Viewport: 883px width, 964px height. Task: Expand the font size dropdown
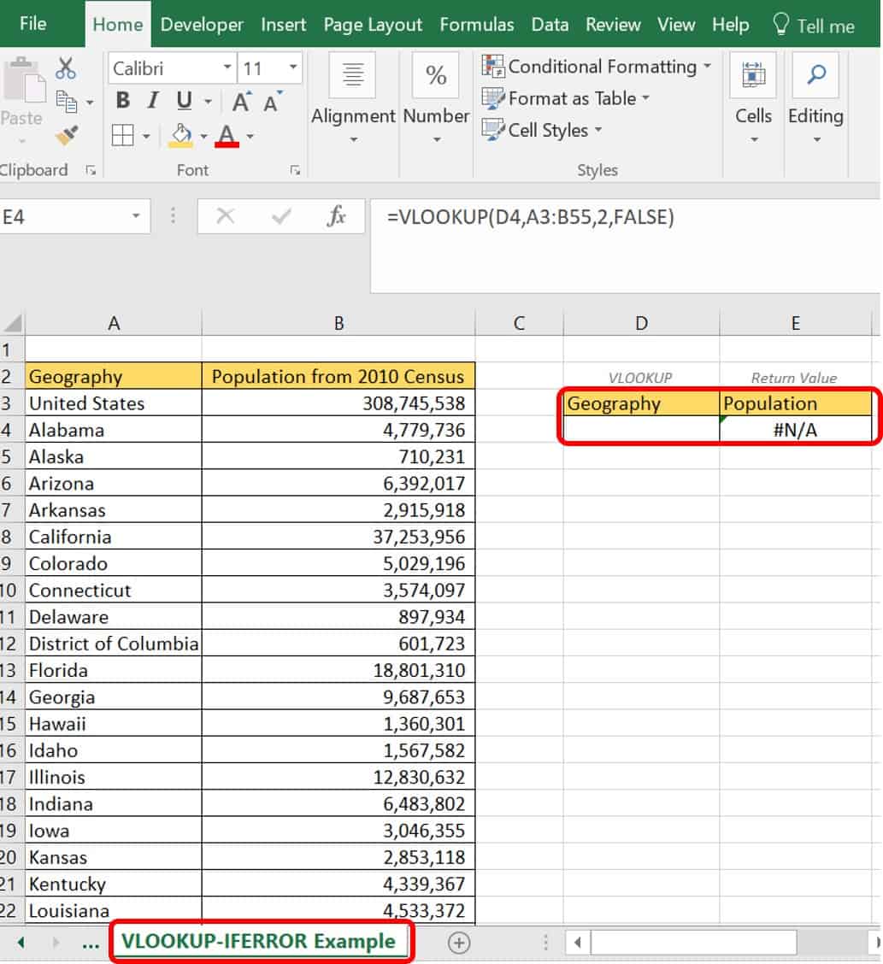point(293,68)
